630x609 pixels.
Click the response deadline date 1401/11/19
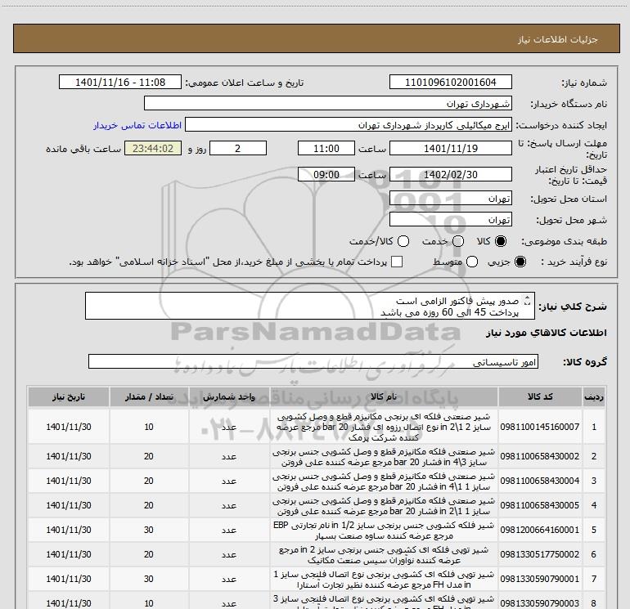coord(450,148)
